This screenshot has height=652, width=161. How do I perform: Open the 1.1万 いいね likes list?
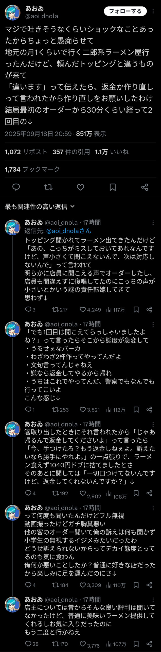pyautogui.click(x=112, y=152)
